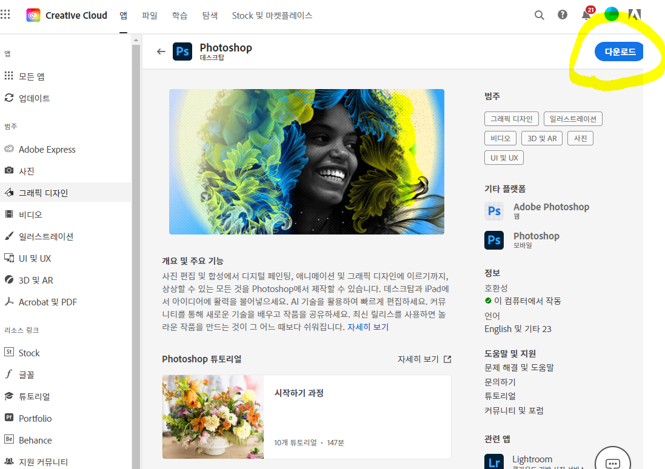Open the apps grid launcher icon
The height and width of the screenshot is (469, 665).
(5, 15)
